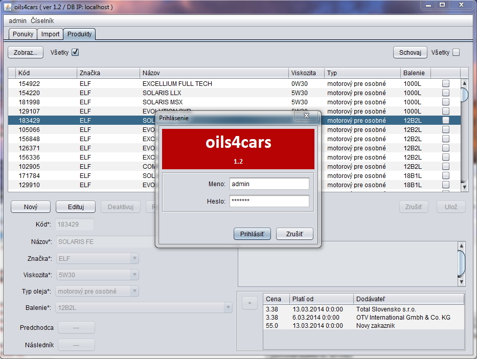Image resolution: width=477 pixels, height=359 pixels.
Task: Open the Balenie dropdown showing 12B2L
Action: (144, 307)
